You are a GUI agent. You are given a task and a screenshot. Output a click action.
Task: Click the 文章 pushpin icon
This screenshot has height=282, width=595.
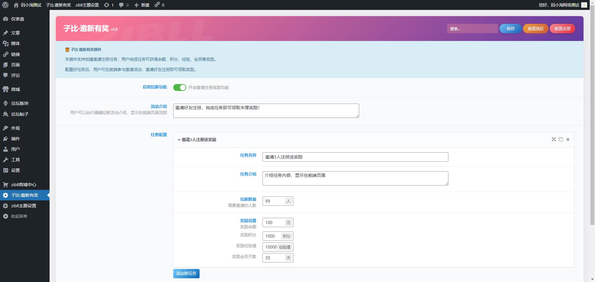point(6,33)
